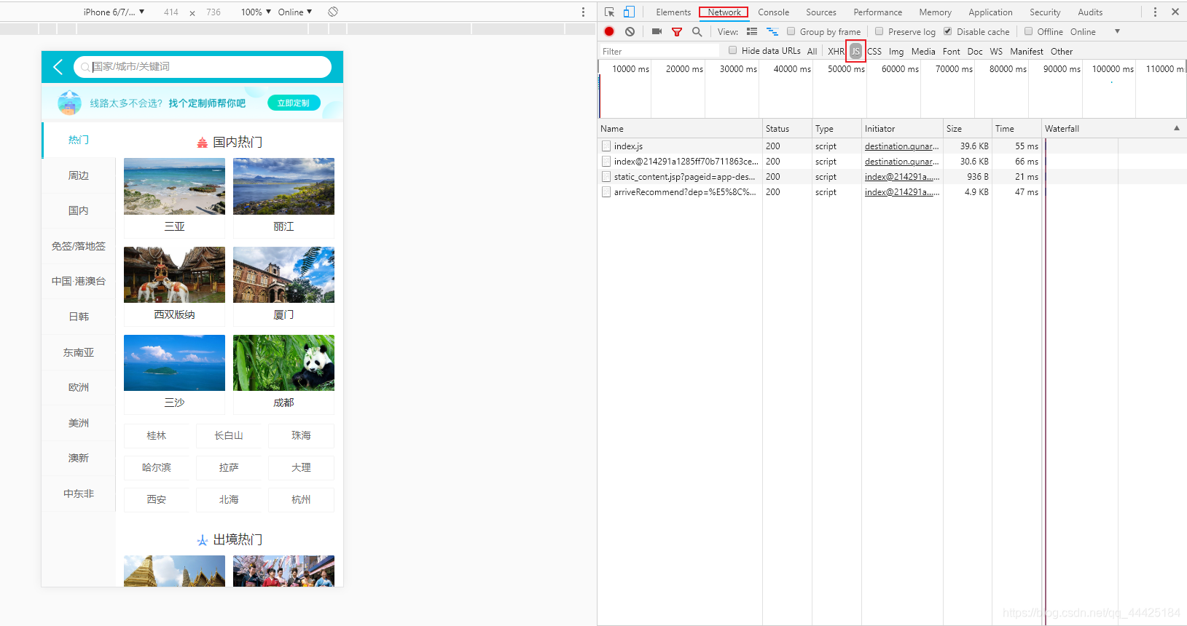The height and width of the screenshot is (626, 1187).
Task: Clear the network log
Action: [630, 31]
